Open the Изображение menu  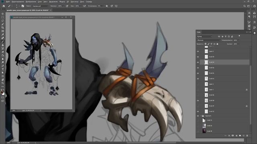tap(31, 2)
